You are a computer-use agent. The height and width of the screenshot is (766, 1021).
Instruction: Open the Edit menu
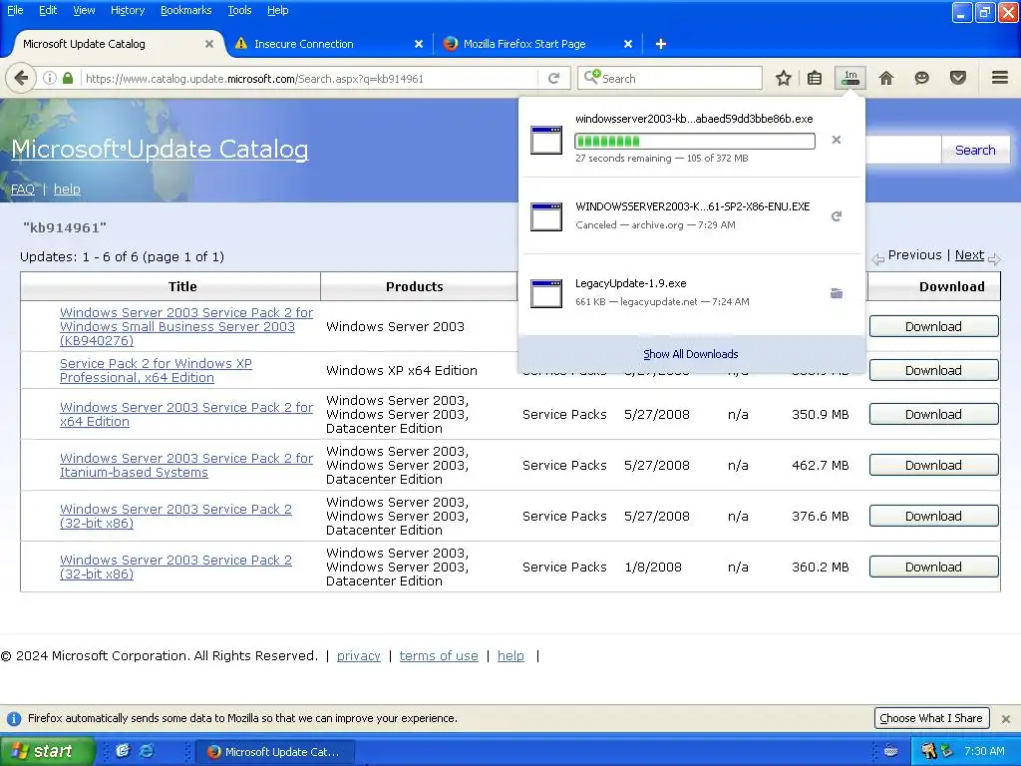[48, 10]
